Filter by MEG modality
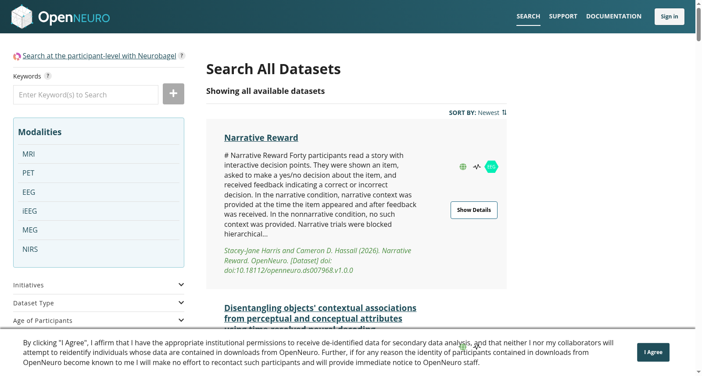 (99, 230)
